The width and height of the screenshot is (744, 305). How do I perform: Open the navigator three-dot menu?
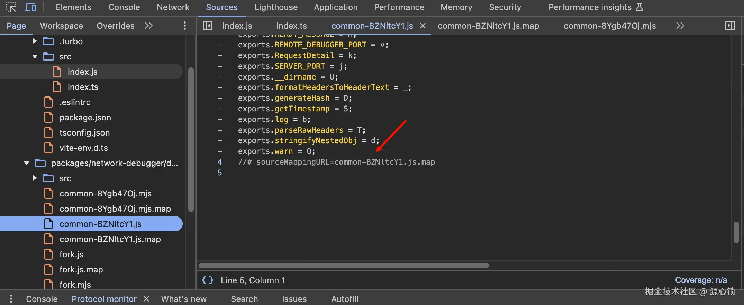click(x=184, y=26)
